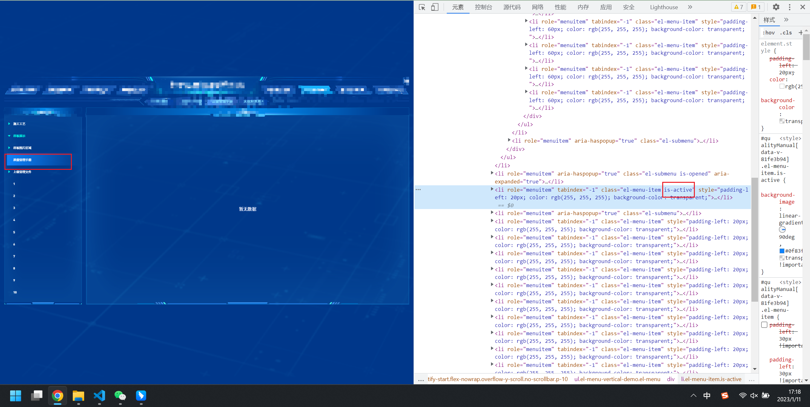The width and height of the screenshot is (810, 407).
Task: Switch to the 控制台 tab
Action: (483, 7)
